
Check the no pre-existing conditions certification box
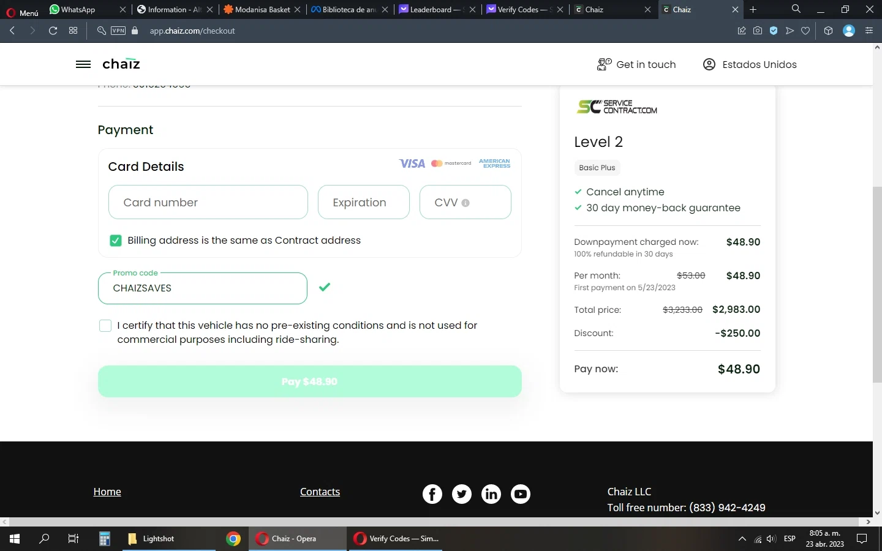[x=105, y=326]
